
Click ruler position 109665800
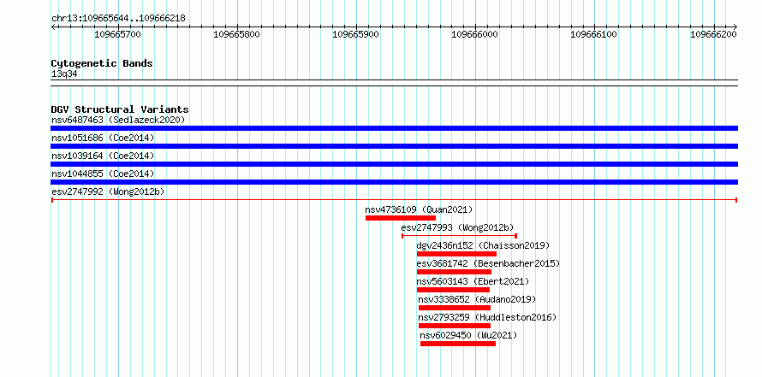pos(236,34)
